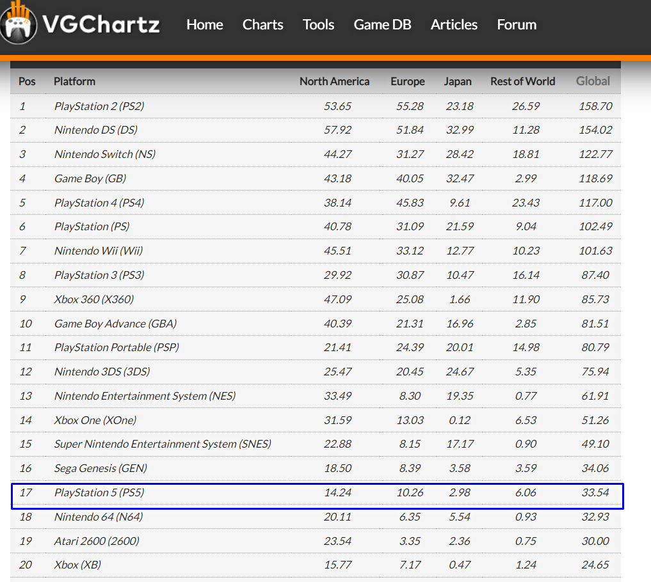The width and height of the screenshot is (651, 582).
Task: Click PlayStation 4 global value 117.00
Action: (x=596, y=203)
